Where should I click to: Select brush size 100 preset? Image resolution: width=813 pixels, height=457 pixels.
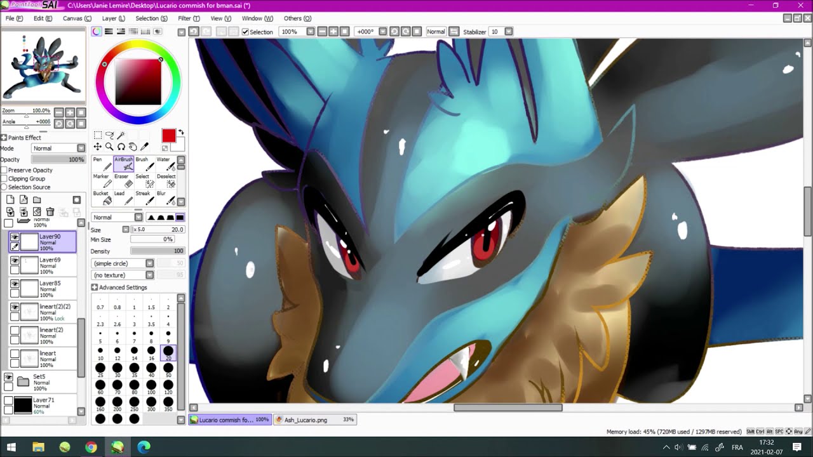(151, 387)
